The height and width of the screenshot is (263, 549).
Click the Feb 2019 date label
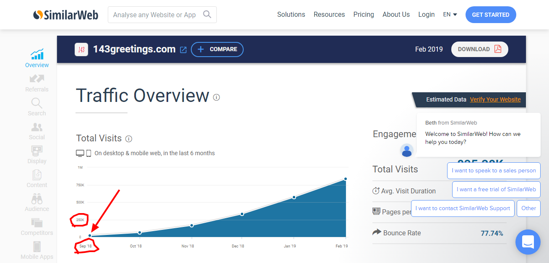click(429, 49)
